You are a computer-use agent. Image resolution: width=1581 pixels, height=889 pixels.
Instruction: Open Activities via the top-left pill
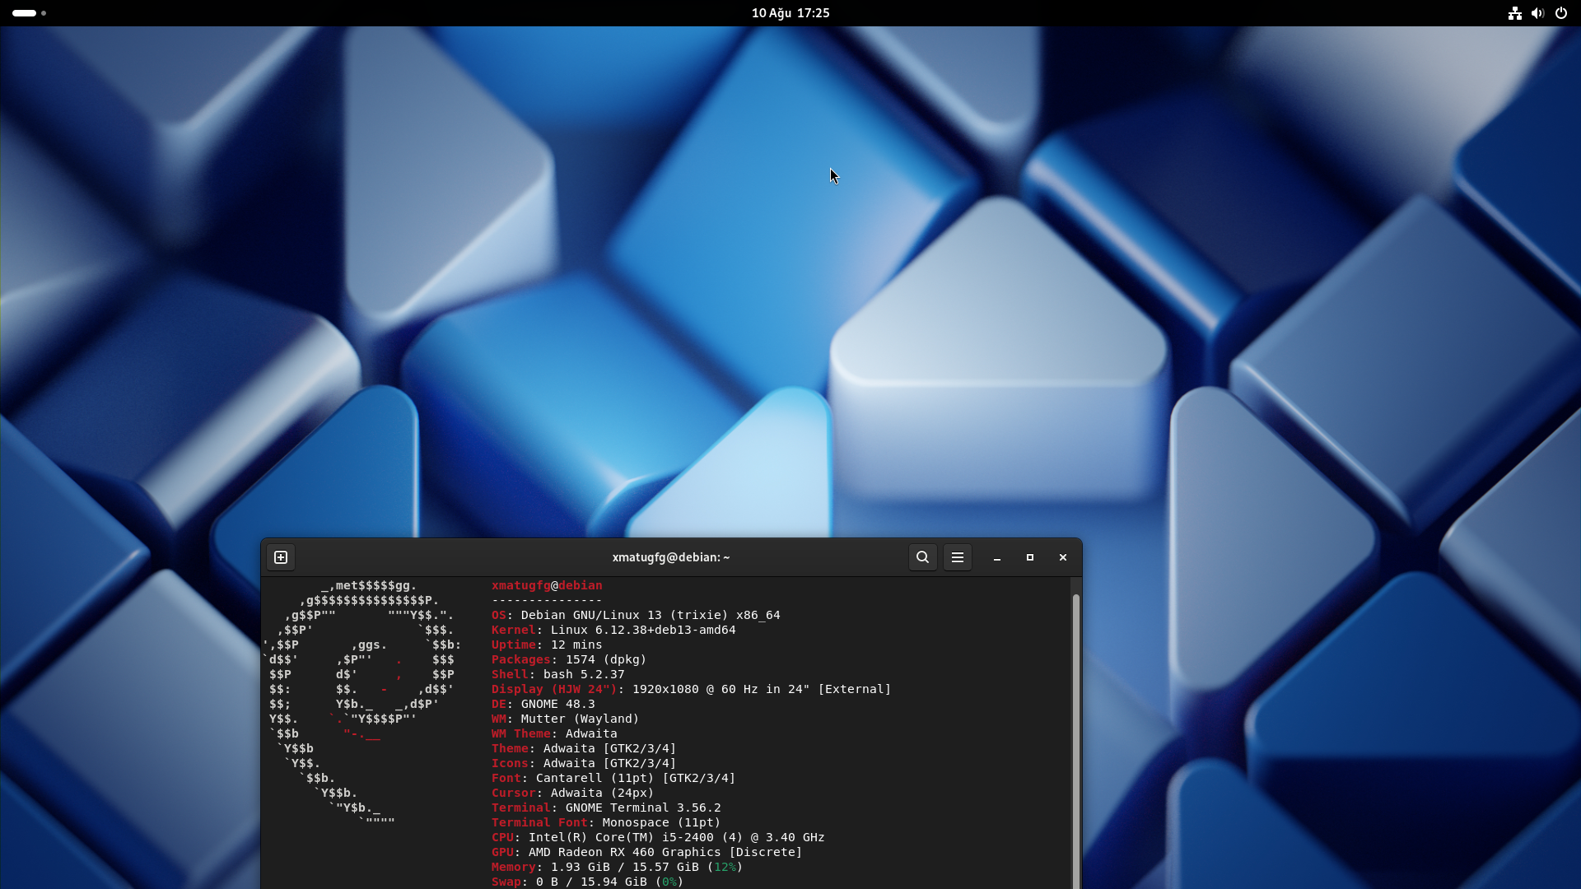(24, 13)
